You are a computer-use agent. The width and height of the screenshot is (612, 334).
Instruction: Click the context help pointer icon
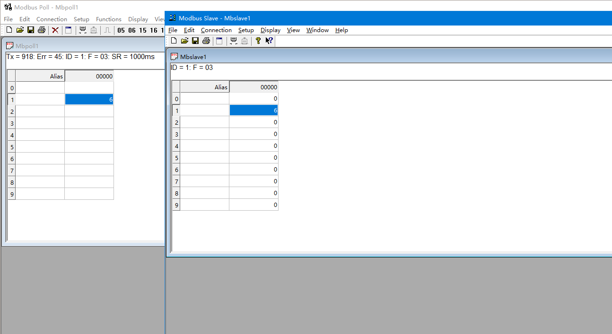tap(269, 41)
